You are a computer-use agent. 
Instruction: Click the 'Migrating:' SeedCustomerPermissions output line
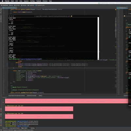point(22,123)
